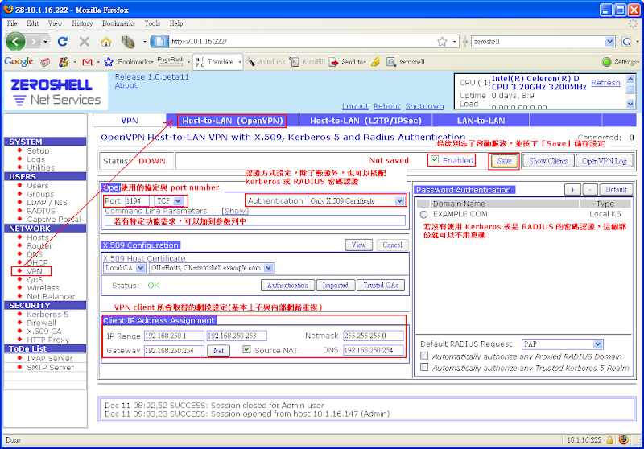Screen dimensions: 644x449
Task: Click the Logout link
Action: tap(354, 106)
